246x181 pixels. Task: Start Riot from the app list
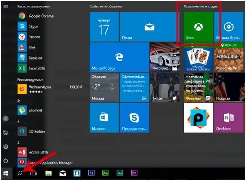27,48
